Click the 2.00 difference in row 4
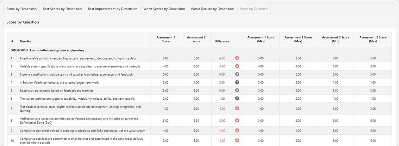 [222, 82]
